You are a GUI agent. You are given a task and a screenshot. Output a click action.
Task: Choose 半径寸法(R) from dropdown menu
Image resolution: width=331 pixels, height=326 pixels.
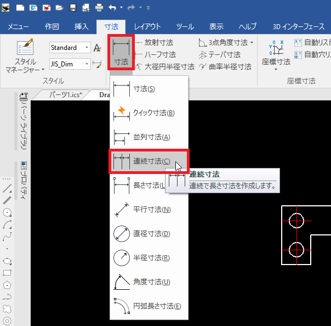point(149,258)
